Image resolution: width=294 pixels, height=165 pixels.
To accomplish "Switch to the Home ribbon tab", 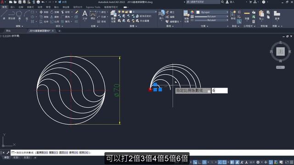I will pos(4,7).
